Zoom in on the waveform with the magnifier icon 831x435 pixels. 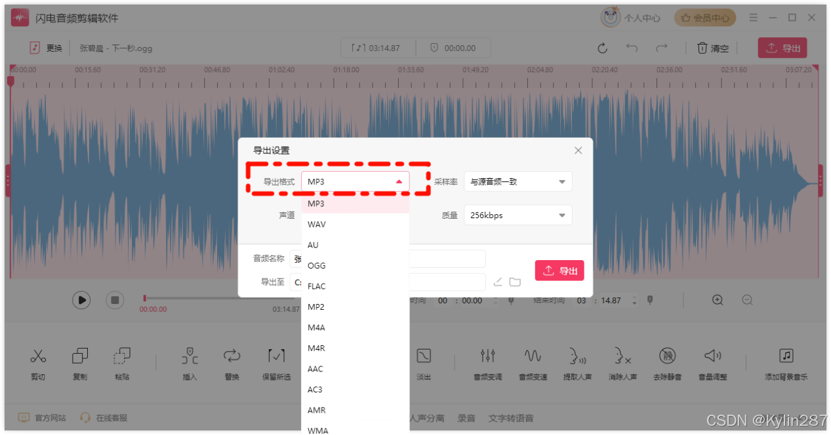coord(717,299)
